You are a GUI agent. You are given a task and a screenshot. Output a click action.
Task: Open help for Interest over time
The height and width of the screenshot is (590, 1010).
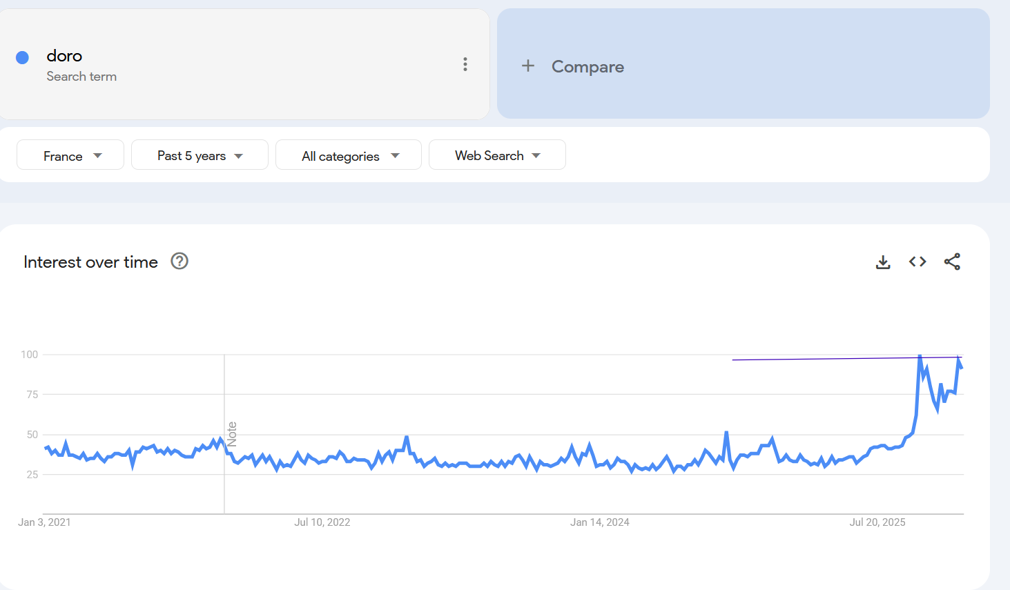179,262
